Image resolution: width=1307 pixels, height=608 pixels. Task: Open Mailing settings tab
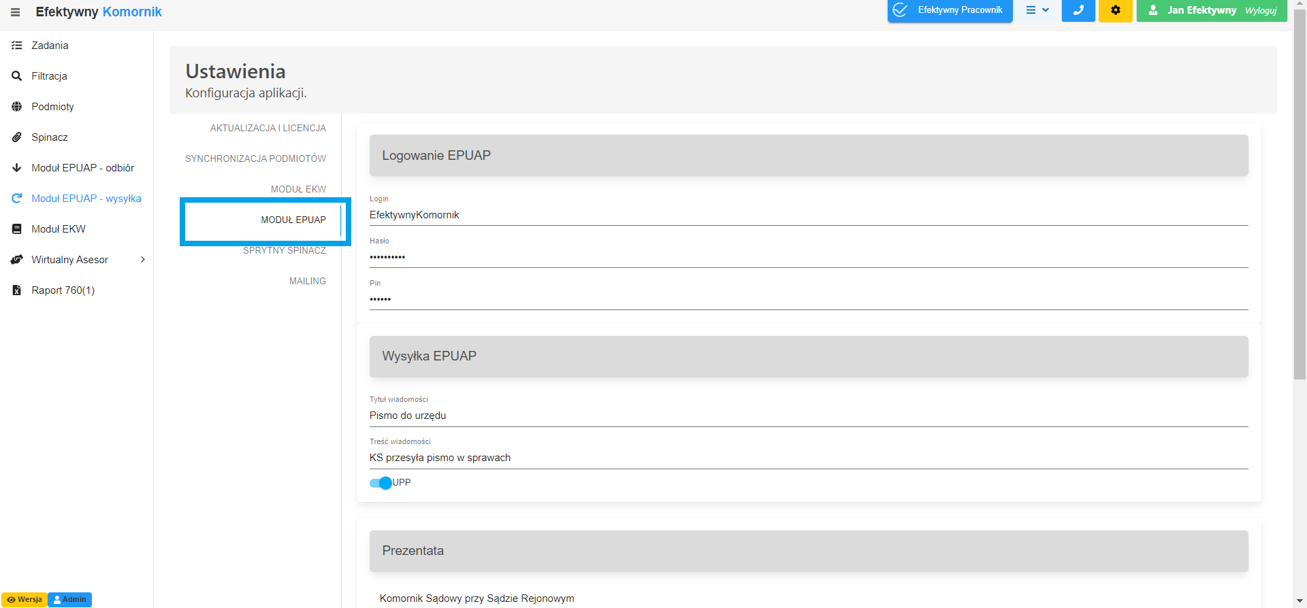click(307, 281)
